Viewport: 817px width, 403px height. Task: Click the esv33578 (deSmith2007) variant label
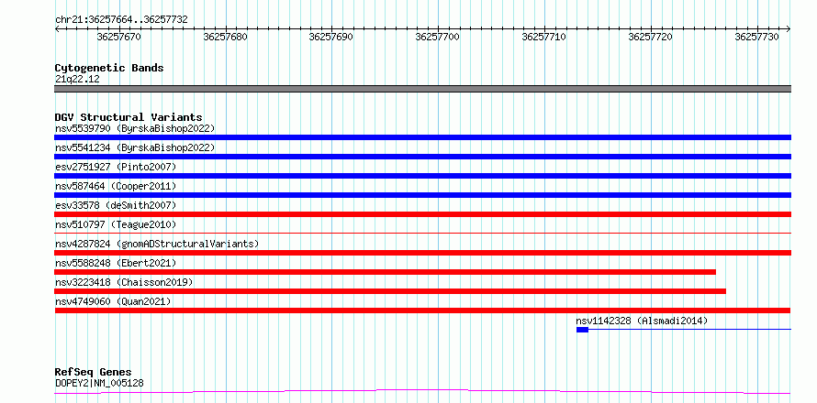[116, 205]
